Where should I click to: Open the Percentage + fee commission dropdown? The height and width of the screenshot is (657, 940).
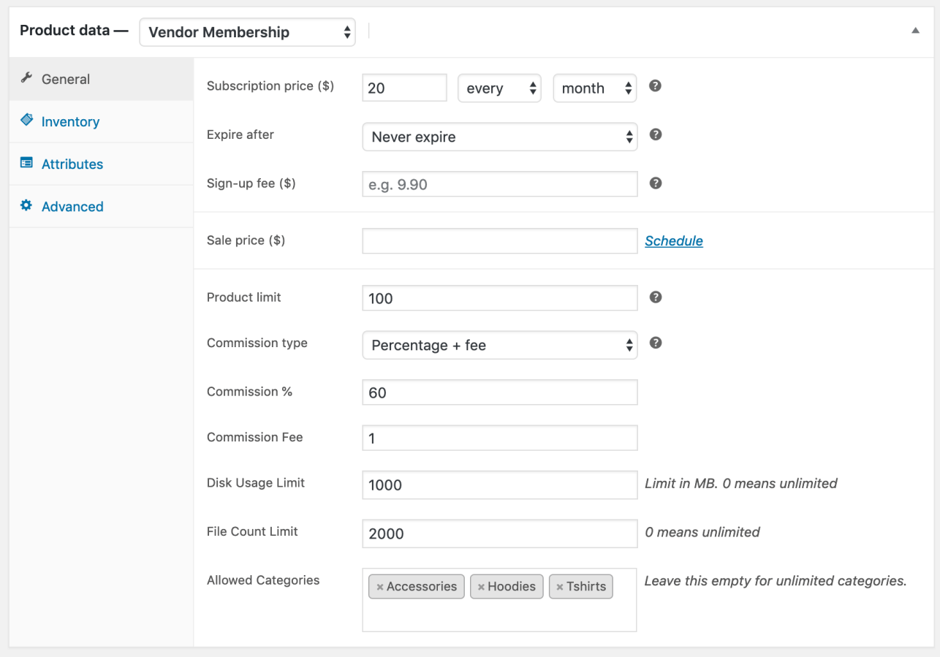(x=499, y=345)
